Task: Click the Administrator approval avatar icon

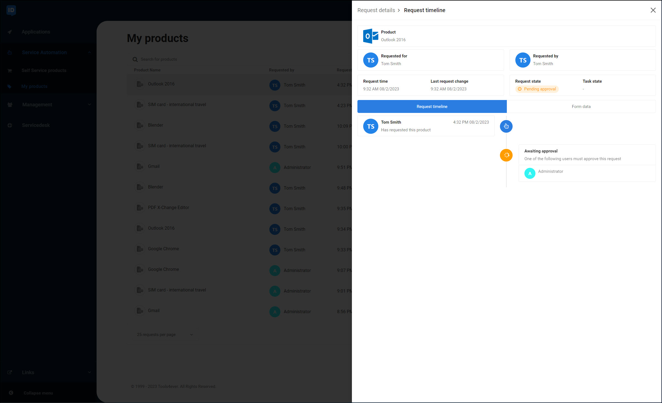Action: (x=530, y=172)
